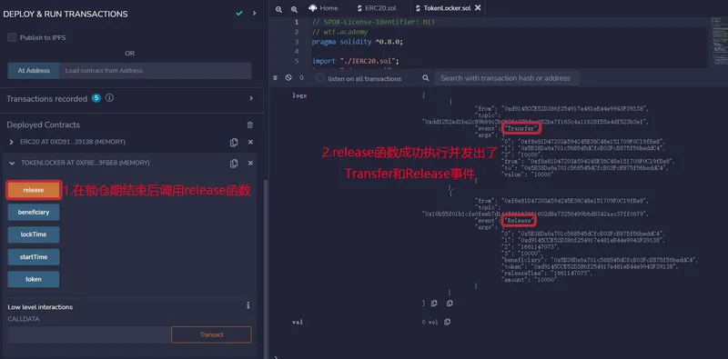The height and width of the screenshot is (359, 728).
Task: Copy the ERC20 contract address
Action: tap(234, 143)
